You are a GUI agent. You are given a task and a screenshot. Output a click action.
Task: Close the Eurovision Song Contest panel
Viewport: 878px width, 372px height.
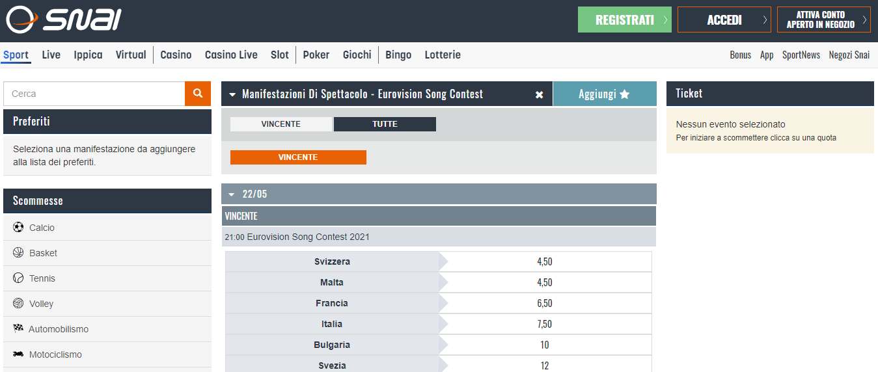click(x=539, y=94)
